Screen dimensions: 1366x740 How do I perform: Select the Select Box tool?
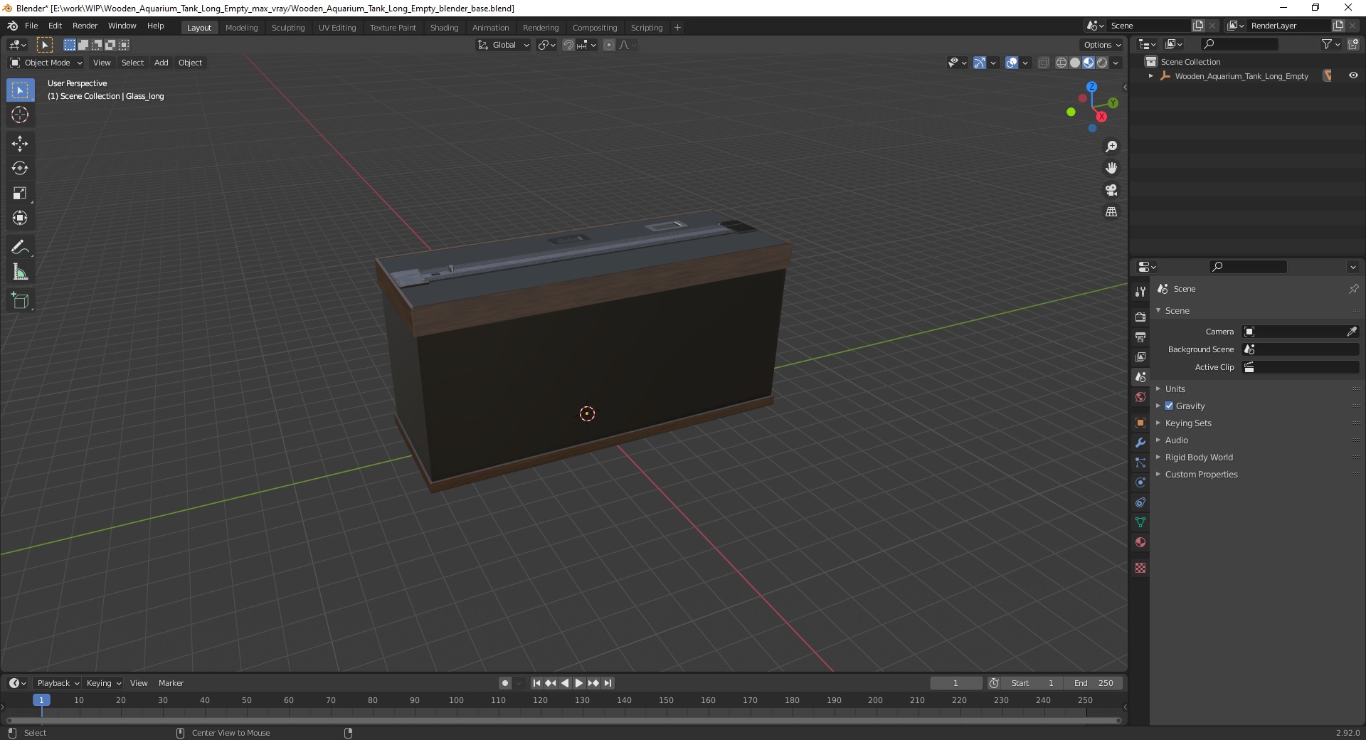pyautogui.click(x=20, y=90)
